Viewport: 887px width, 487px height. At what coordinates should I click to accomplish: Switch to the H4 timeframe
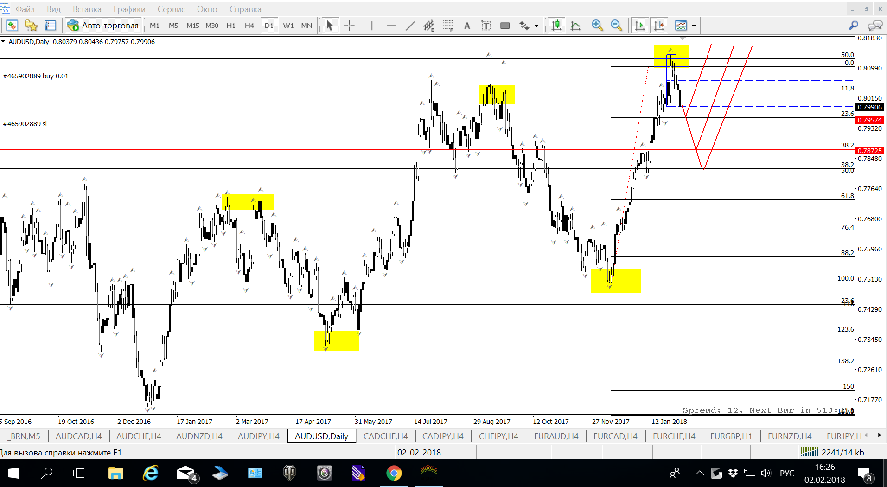pyautogui.click(x=249, y=26)
